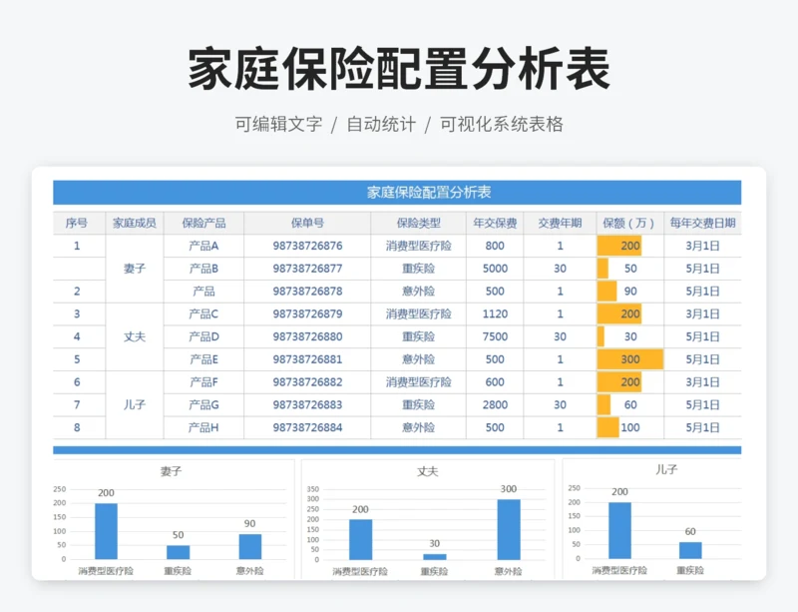798x612 pixels.
Task: Select the 保单号 column header
Action: click(307, 224)
